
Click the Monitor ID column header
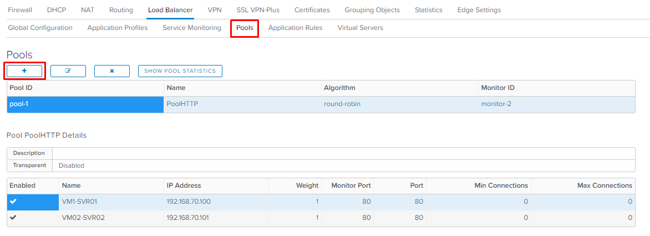(557, 88)
